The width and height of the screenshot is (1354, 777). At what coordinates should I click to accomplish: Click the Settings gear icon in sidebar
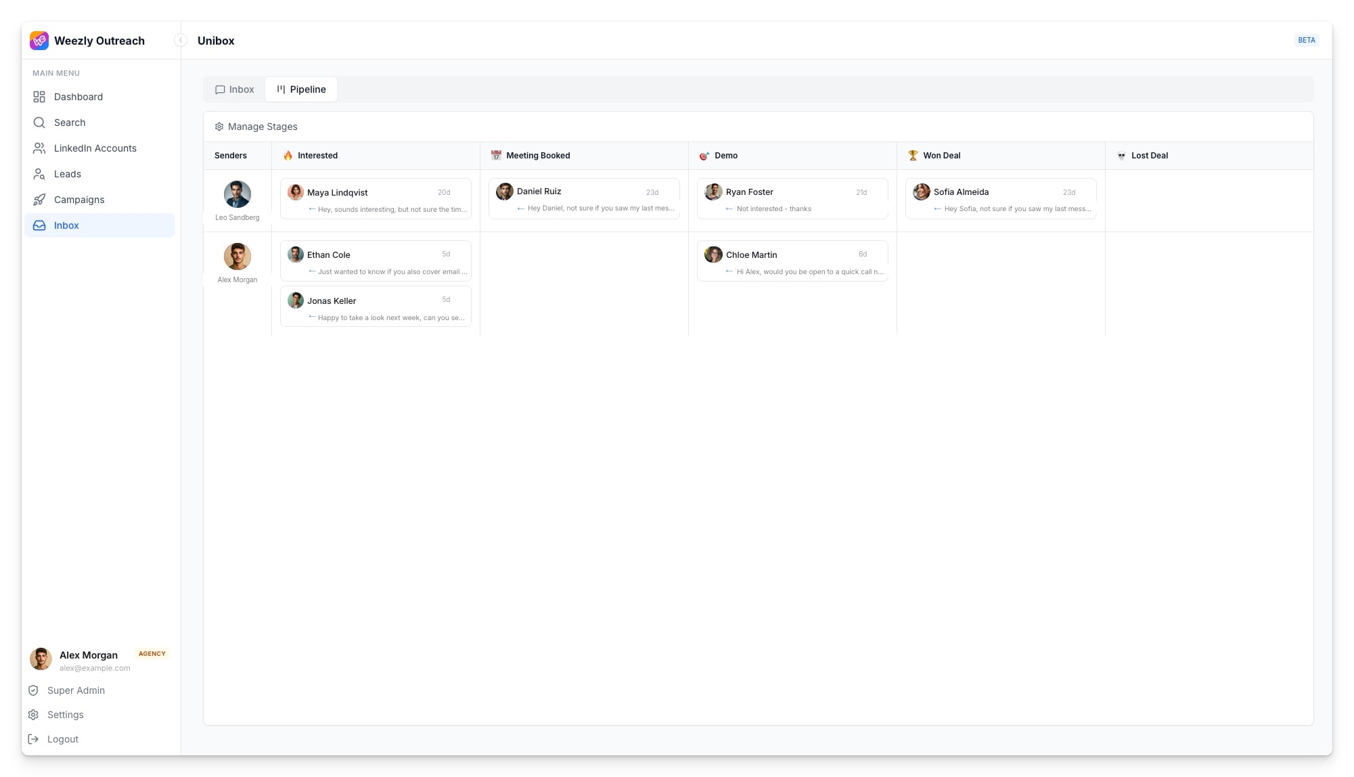tap(33, 715)
